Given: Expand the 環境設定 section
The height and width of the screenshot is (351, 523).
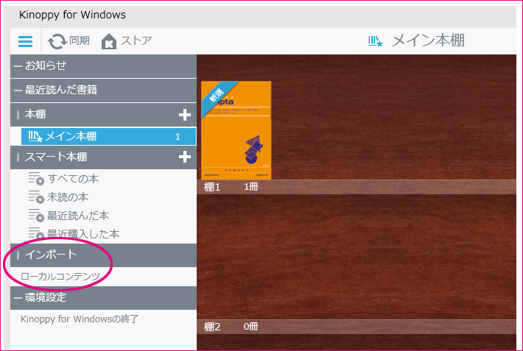Looking at the screenshot, I should pyautogui.click(x=103, y=298).
